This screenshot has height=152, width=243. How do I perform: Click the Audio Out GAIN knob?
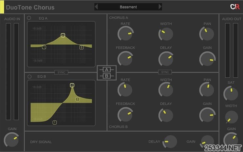pyautogui.click(x=231, y=140)
